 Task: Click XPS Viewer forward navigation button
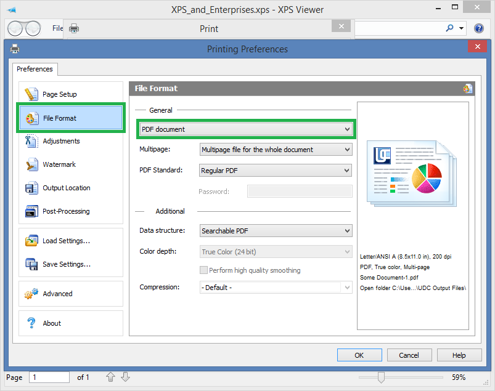pyautogui.click(x=33, y=29)
